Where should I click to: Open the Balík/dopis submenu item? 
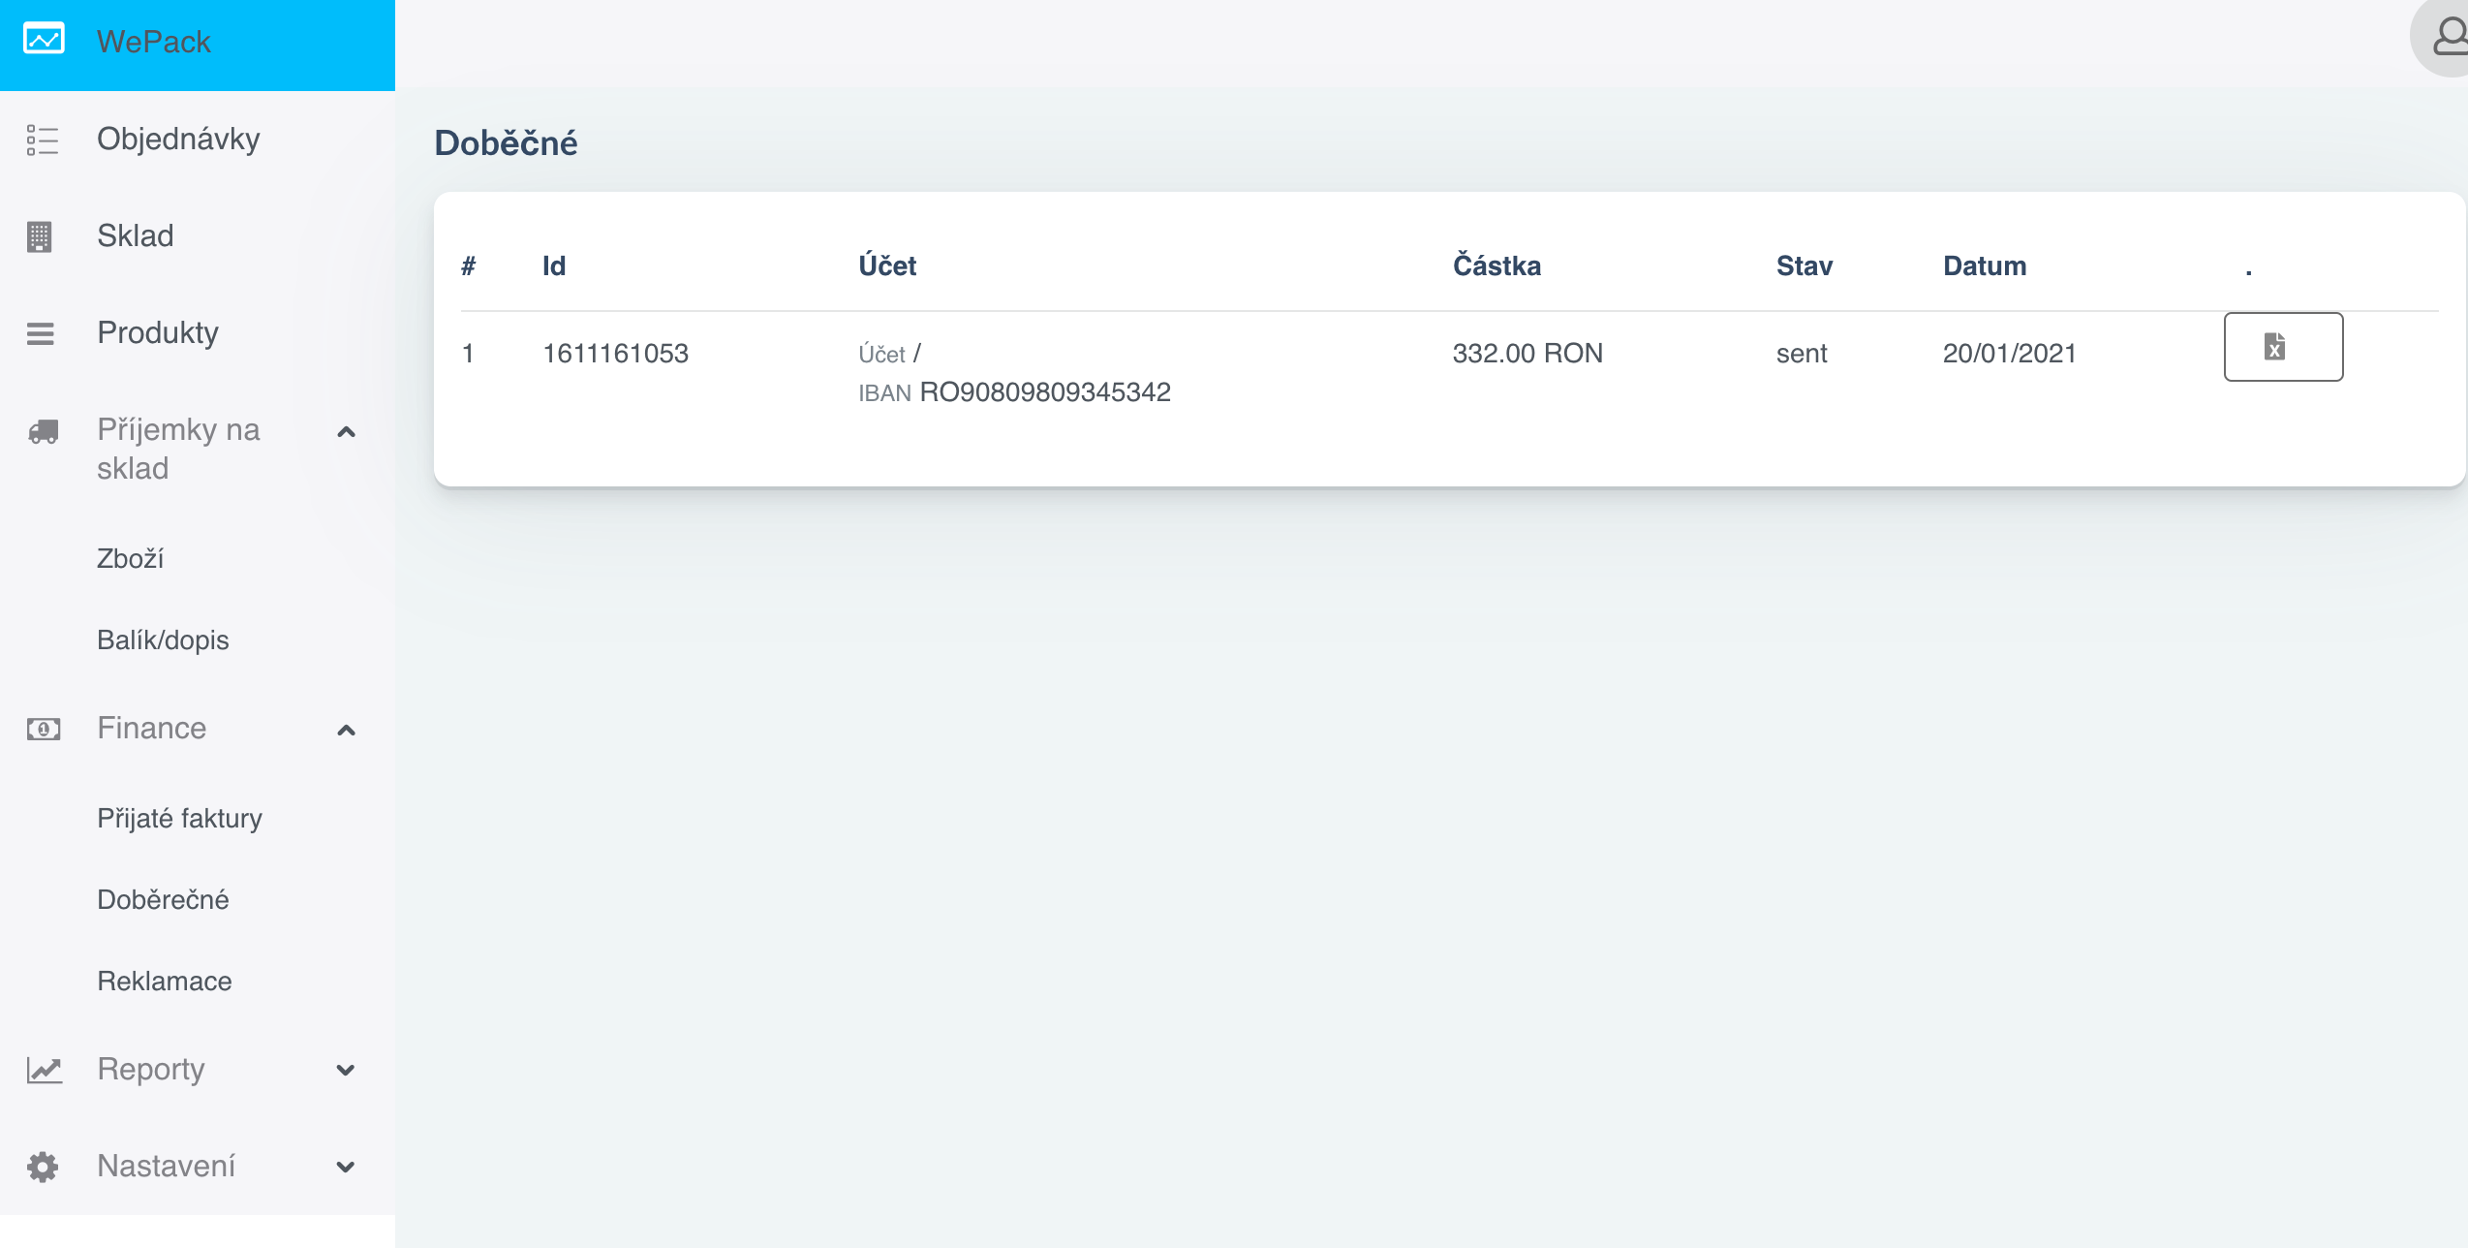click(163, 640)
